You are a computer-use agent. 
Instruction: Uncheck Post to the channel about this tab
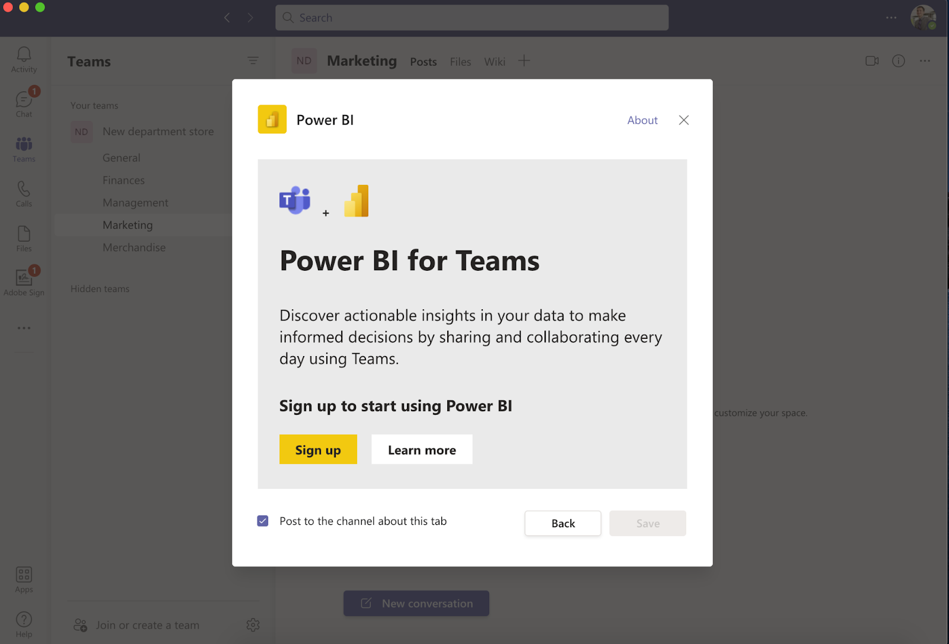263,521
